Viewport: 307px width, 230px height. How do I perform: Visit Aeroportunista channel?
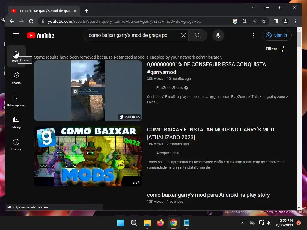tap(168, 153)
